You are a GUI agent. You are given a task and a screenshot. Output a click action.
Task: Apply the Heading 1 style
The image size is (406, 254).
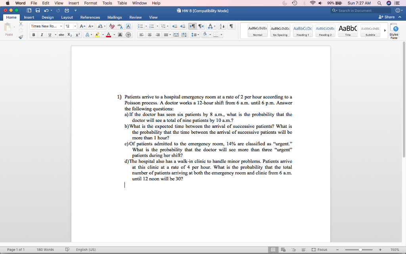[x=303, y=30]
